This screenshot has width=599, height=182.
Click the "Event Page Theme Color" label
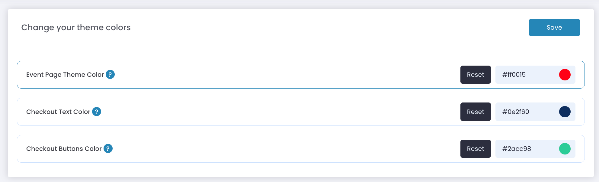tap(65, 75)
